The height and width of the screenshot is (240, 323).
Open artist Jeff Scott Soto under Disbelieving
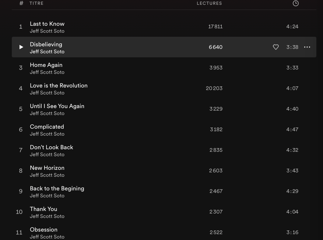(x=47, y=52)
